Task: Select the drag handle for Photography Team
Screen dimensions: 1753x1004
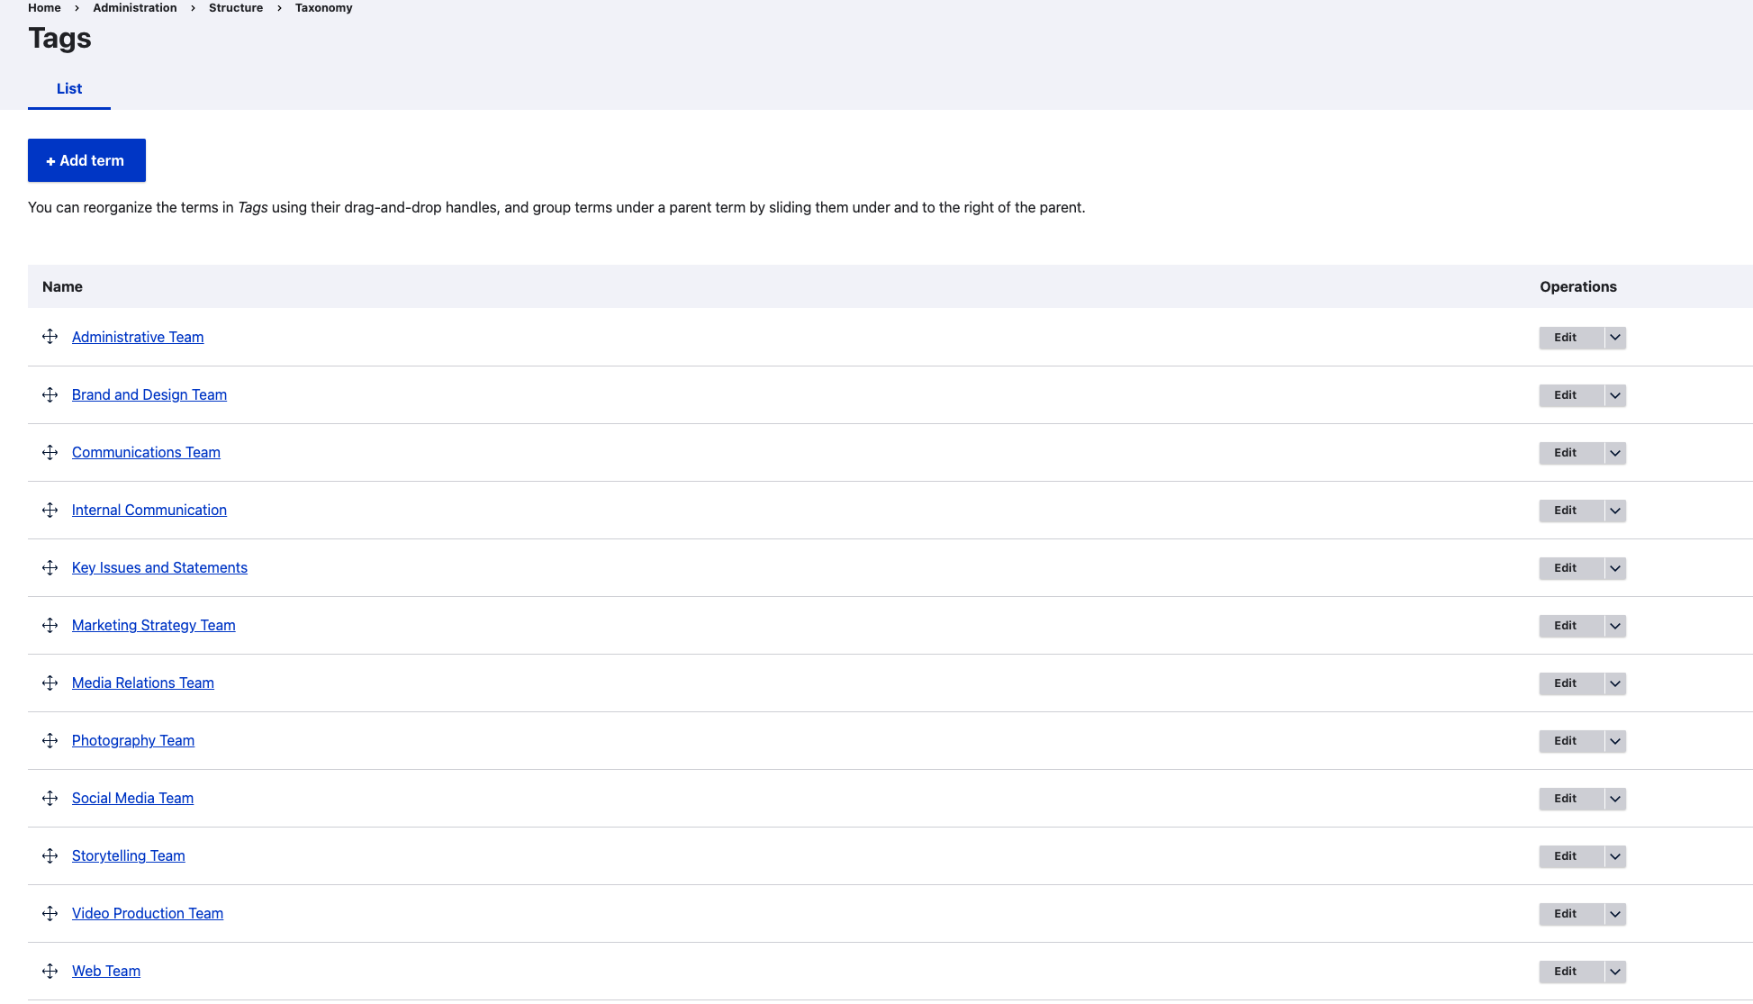Action: pyautogui.click(x=50, y=740)
